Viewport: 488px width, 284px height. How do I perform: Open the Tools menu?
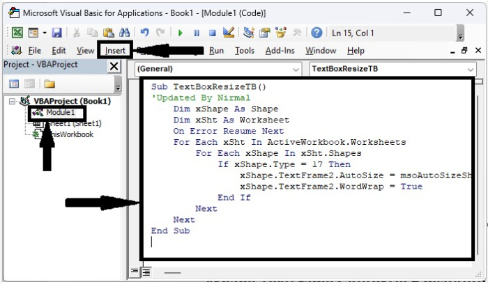pyautogui.click(x=245, y=51)
